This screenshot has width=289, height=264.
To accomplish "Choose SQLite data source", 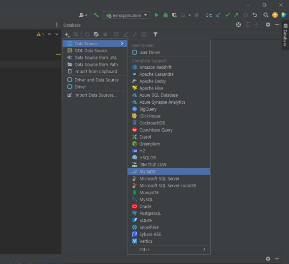I will coord(169,220).
